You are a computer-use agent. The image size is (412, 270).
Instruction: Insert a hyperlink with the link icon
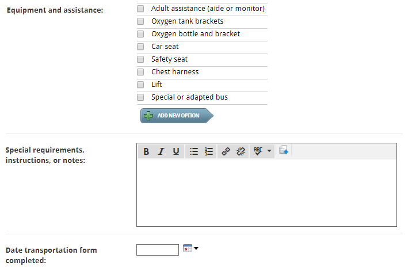point(226,151)
